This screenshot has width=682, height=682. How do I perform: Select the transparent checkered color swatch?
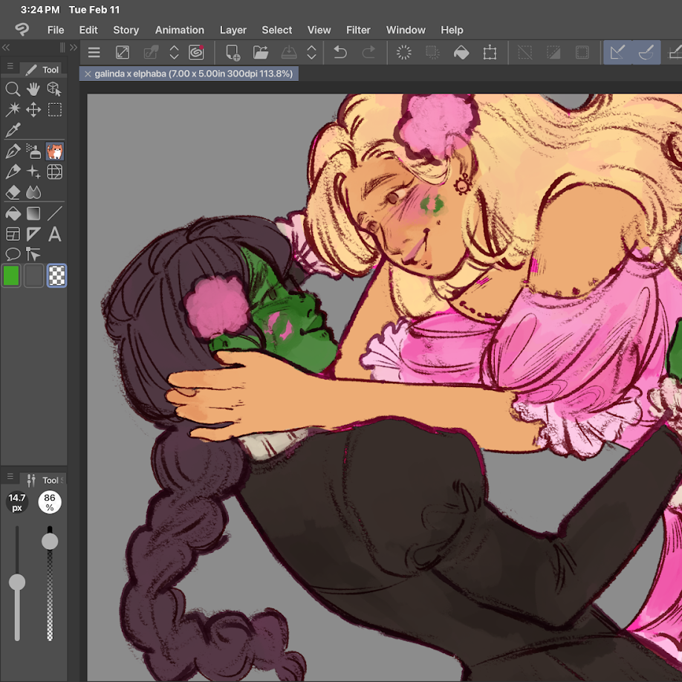[x=56, y=276]
